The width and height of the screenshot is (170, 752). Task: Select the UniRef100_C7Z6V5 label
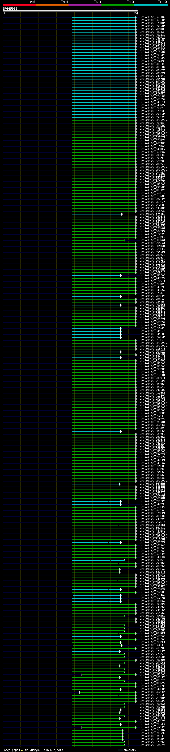152,234
